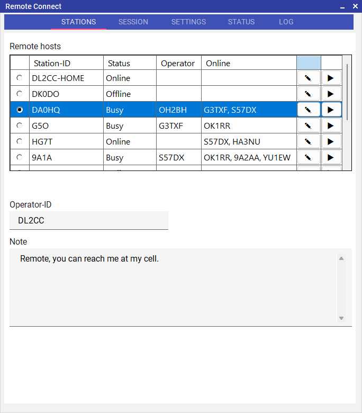This screenshot has width=362, height=413.
Task: Open the LOG tab
Action: click(286, 22)
